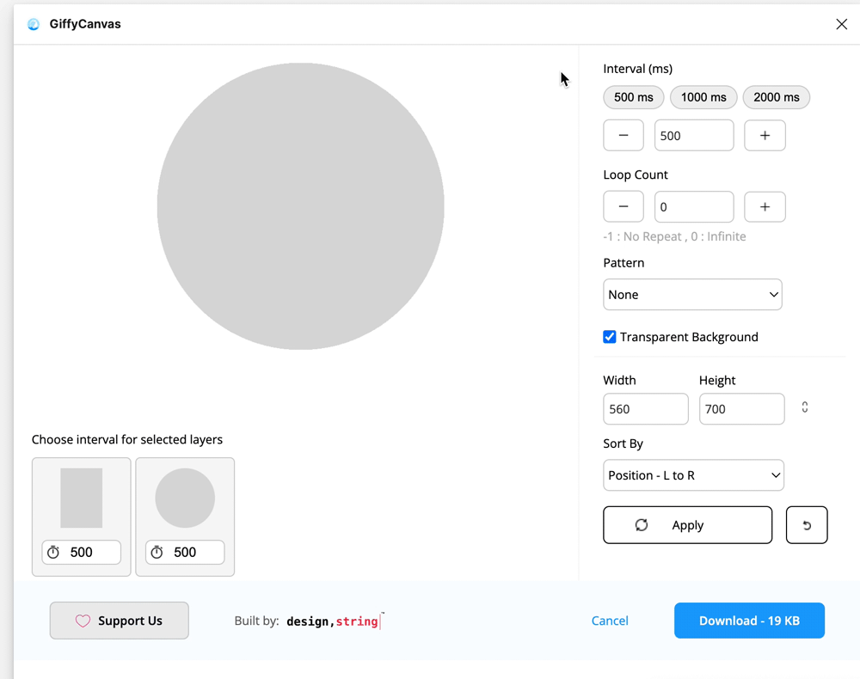
Task: Select the 500 ms preset chip
Action: click(x=634, y=97)
